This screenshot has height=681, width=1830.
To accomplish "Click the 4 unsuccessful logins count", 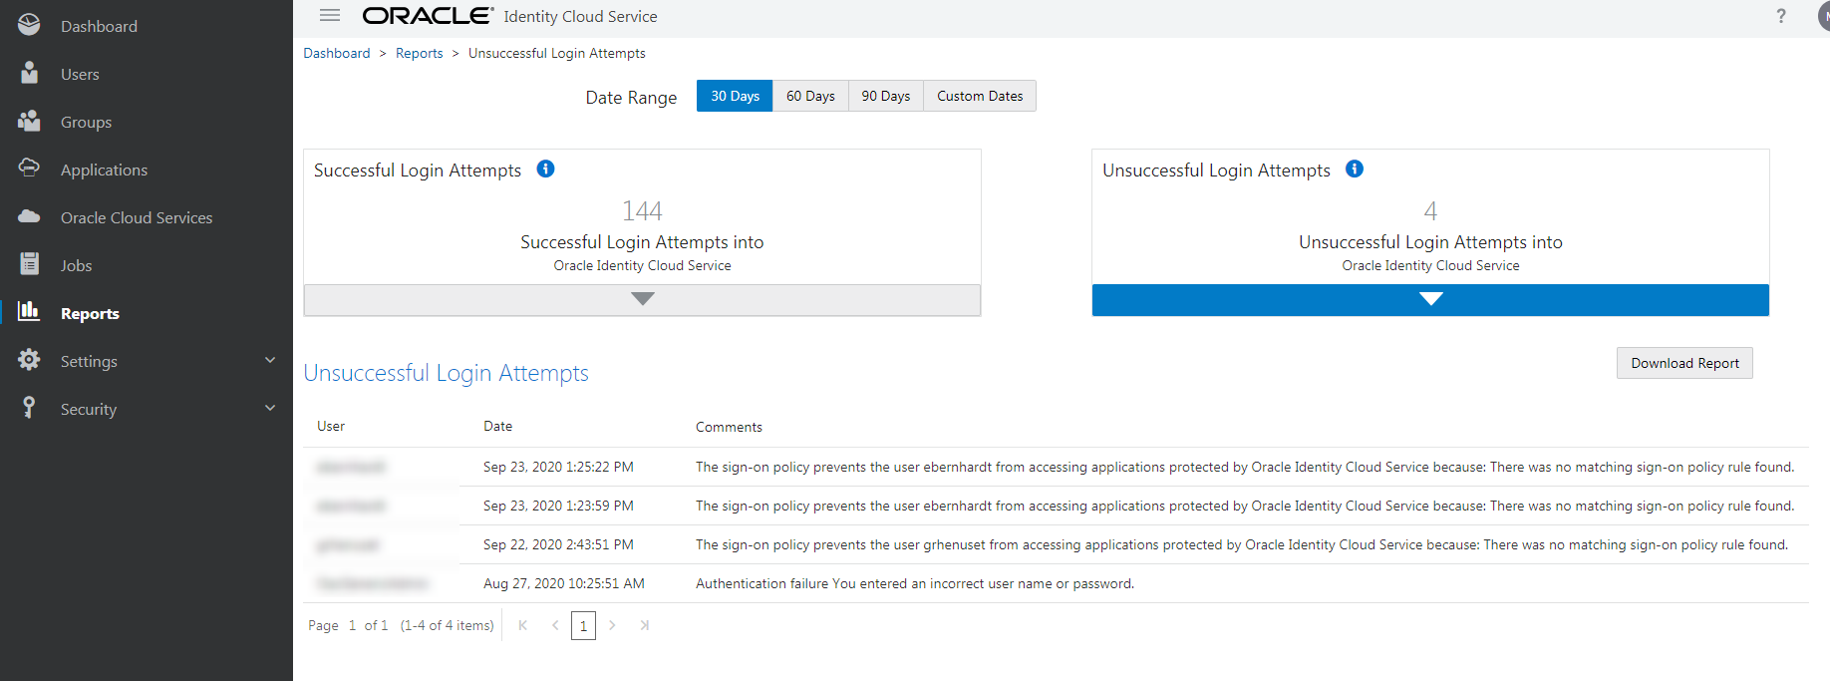I will [x=1430, y=210].
